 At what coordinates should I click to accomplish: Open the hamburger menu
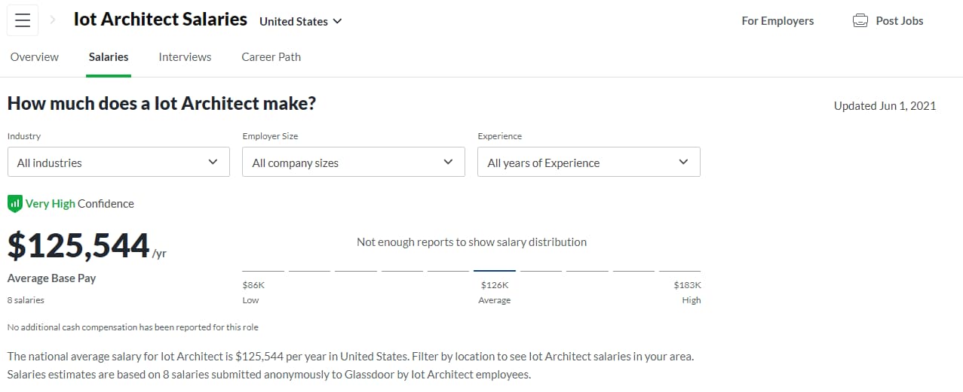click(23, 21)
